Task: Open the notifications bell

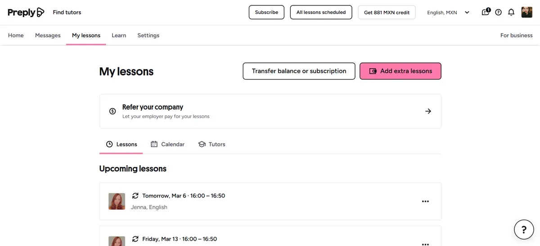Action: 511,13
